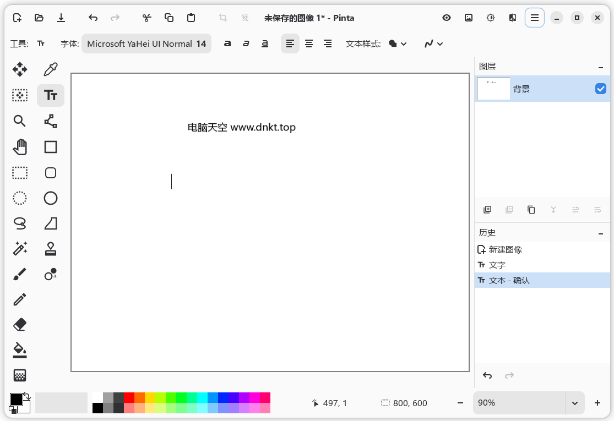Click the paste clipboard icon
Screen dimensions: 614x421
pos(191,18)
